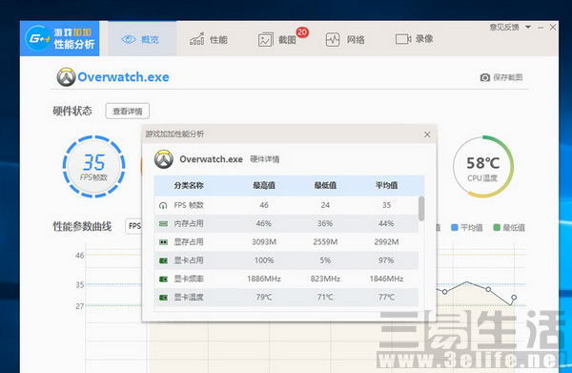The image size is (572, 373).
Task: Click the 硬件状态 section heading
Action: click(x=72, y=111)
